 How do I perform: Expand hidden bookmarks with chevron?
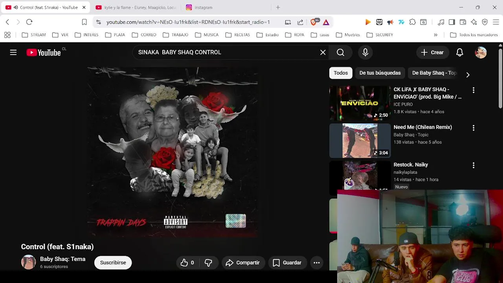(x=435, y=35)
